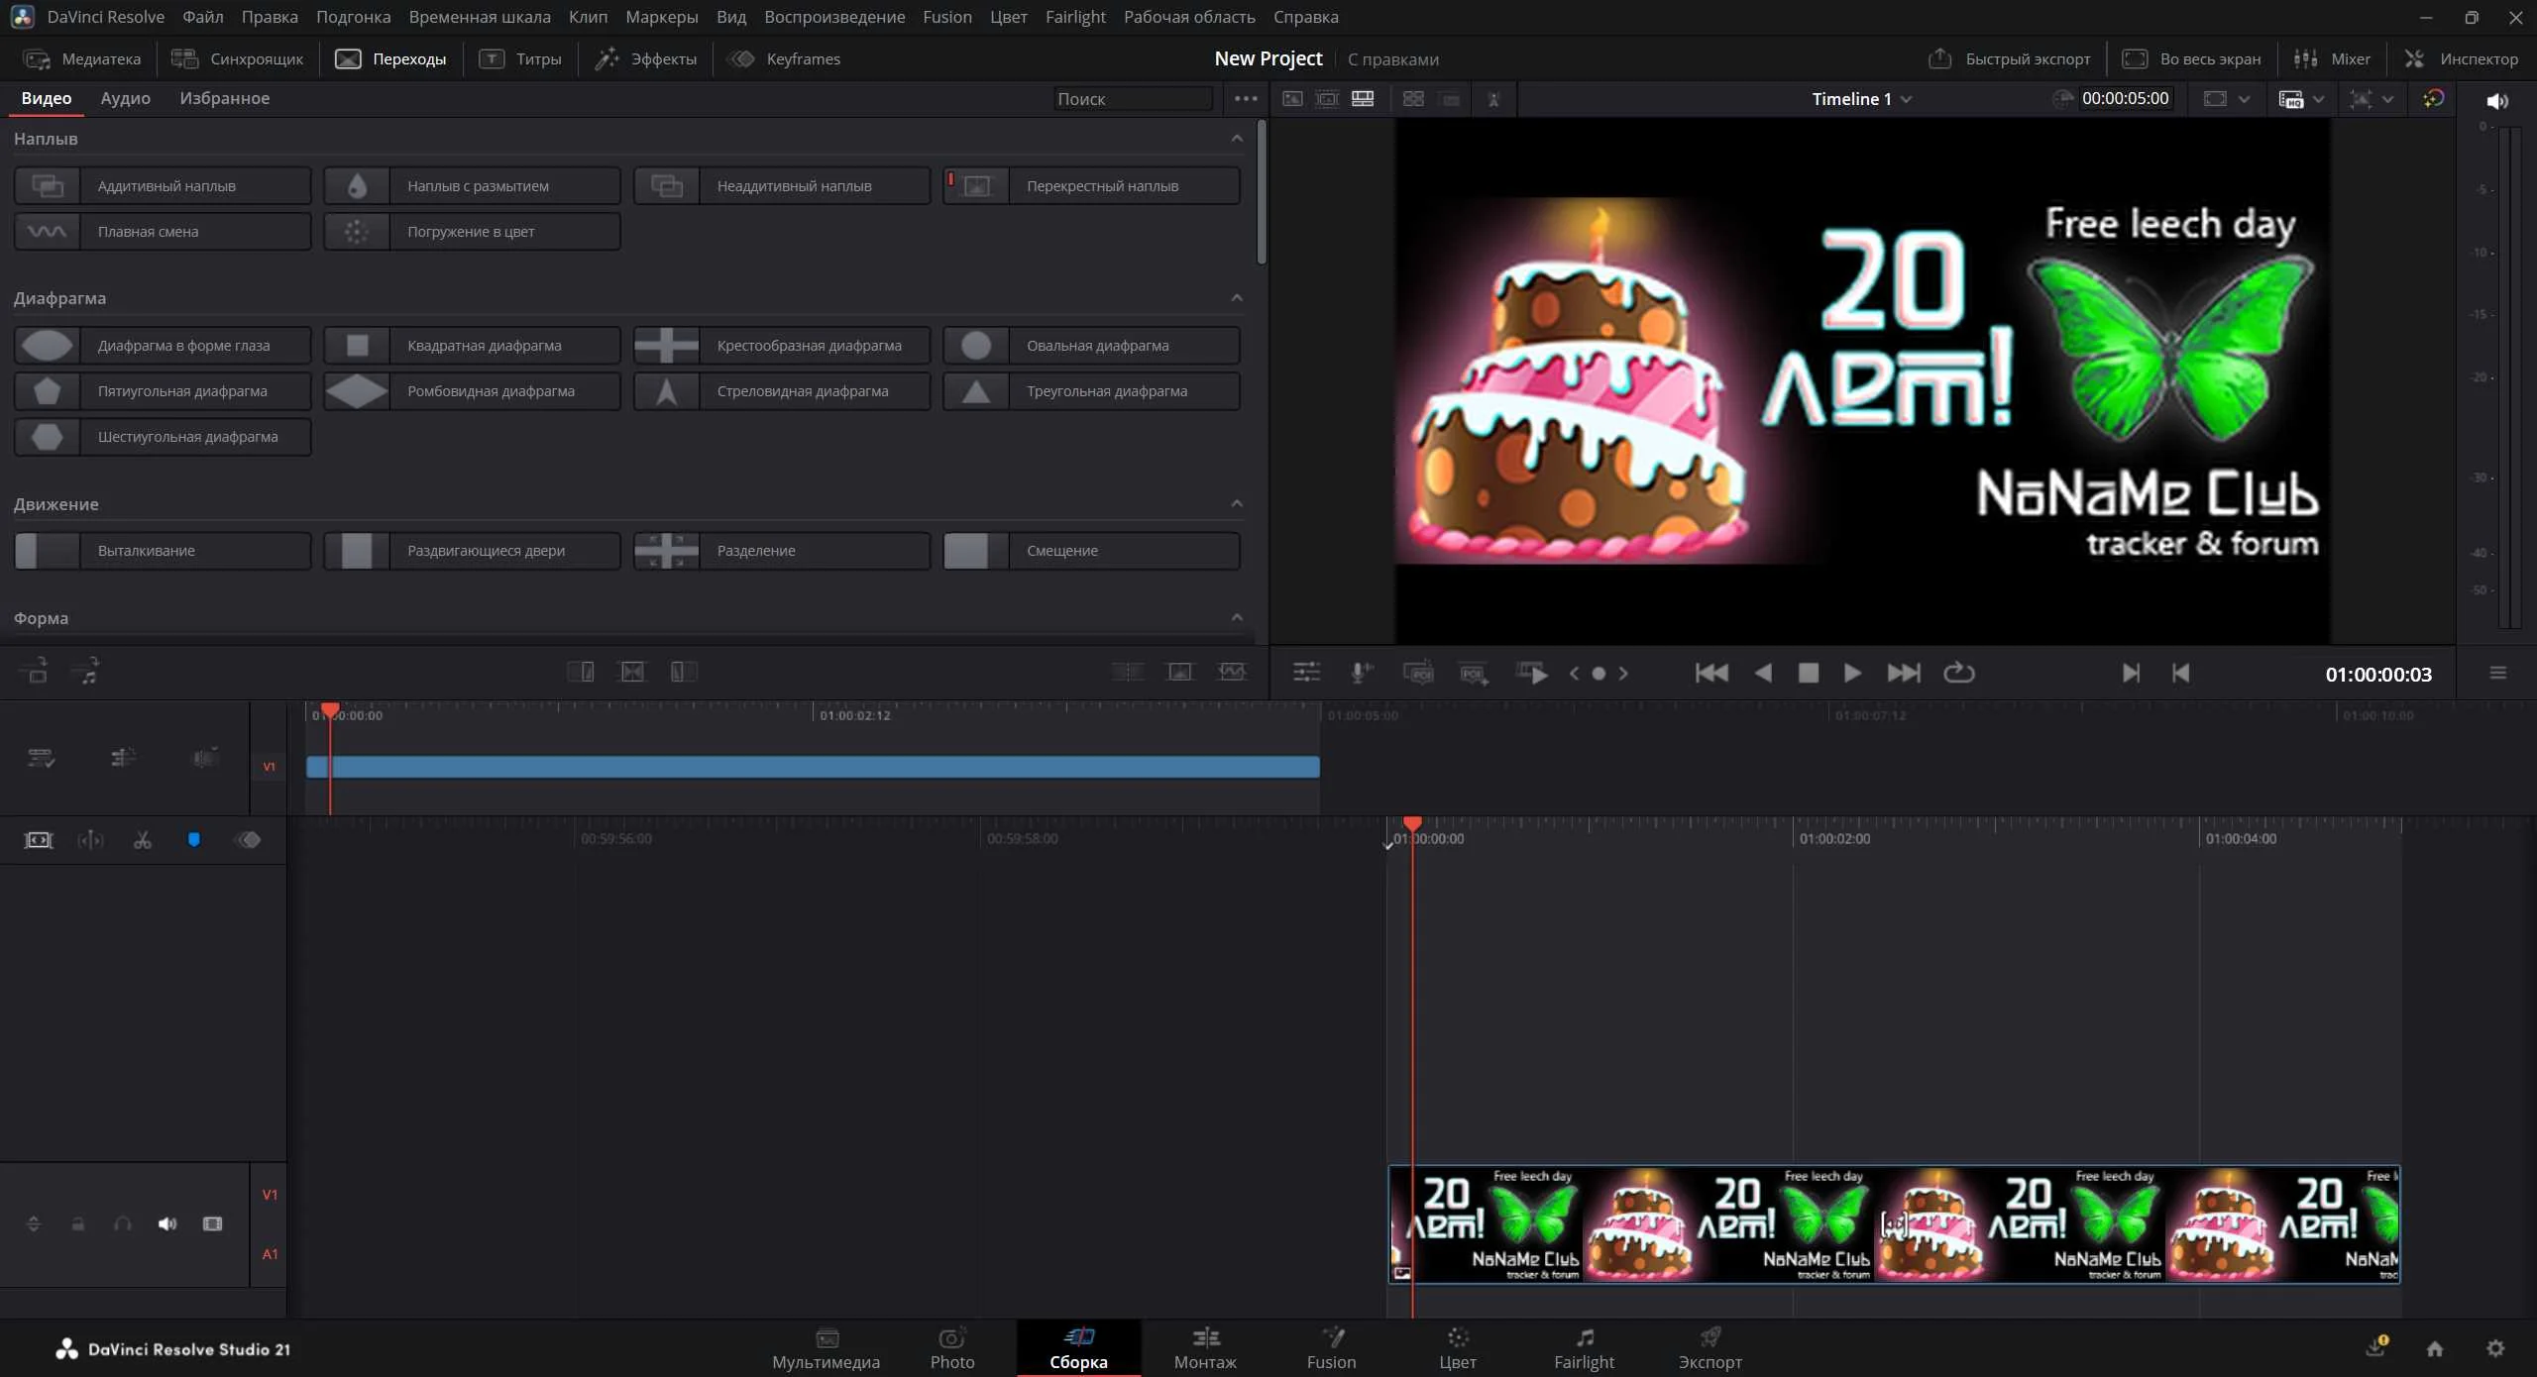Mute the timeline track audio
The width and height of the screenshot is (2537, 1377).
point(167,1224)
